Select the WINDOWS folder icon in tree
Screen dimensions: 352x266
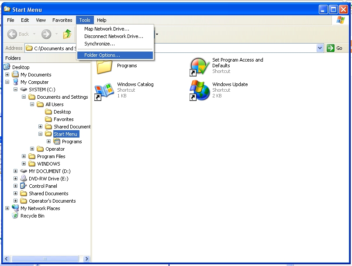(32, 163)
